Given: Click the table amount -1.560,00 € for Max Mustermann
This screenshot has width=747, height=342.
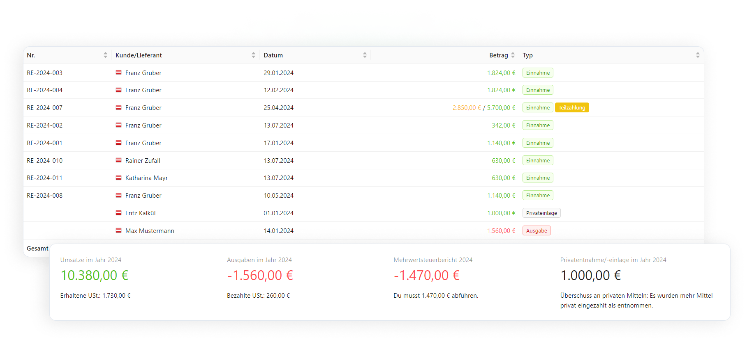Looking at the screenshot, I should [x=500, y=231].
